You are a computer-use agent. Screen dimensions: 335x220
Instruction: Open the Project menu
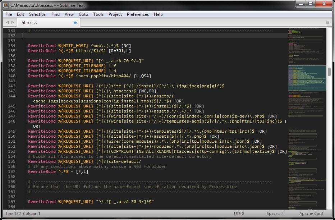[115, 14]
